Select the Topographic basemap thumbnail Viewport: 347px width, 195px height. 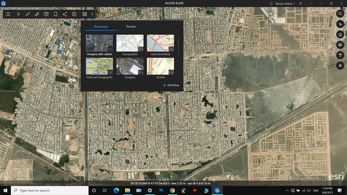coord(130,43)
